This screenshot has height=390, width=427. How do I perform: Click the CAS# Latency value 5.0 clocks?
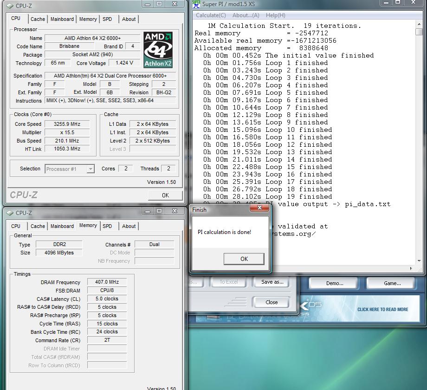point(107,299)
